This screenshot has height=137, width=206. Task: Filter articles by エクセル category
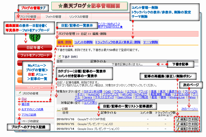tap(132, 92)
